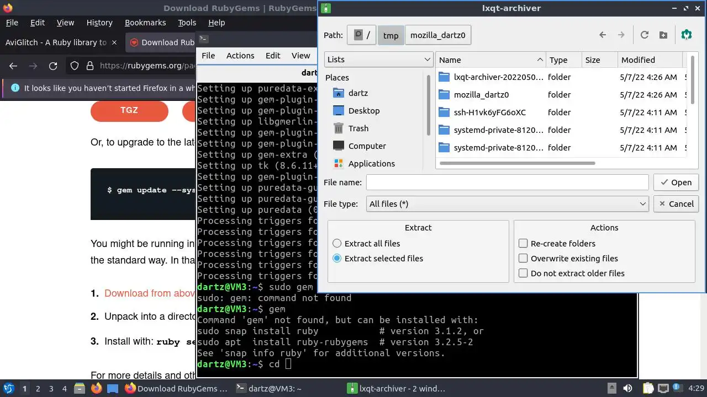Open Desktop in the Places list
The height and width of the screenshot is (397, 707).
click(x=356, y=111)
